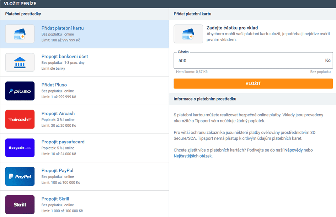Select the purple Skrill logo
Viewport: 336px width, 217px height.
point(20,205)
